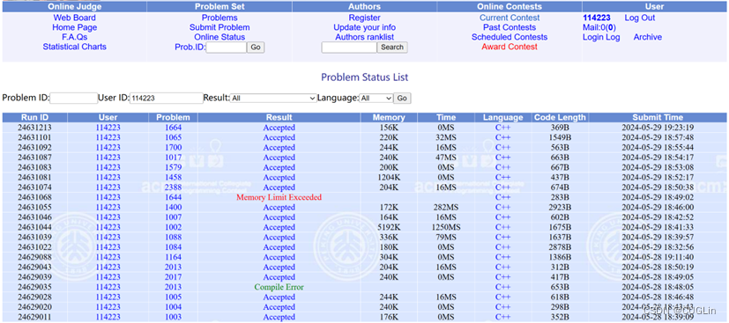729x323 pixels.
Task: Open problem 1065 link
Action: point(173,137)
